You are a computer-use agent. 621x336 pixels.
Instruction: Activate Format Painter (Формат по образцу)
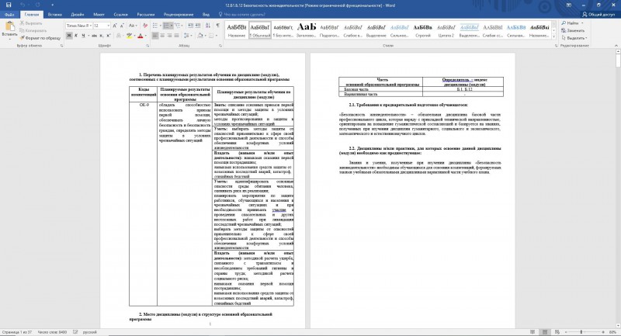[x=40, y=38]
